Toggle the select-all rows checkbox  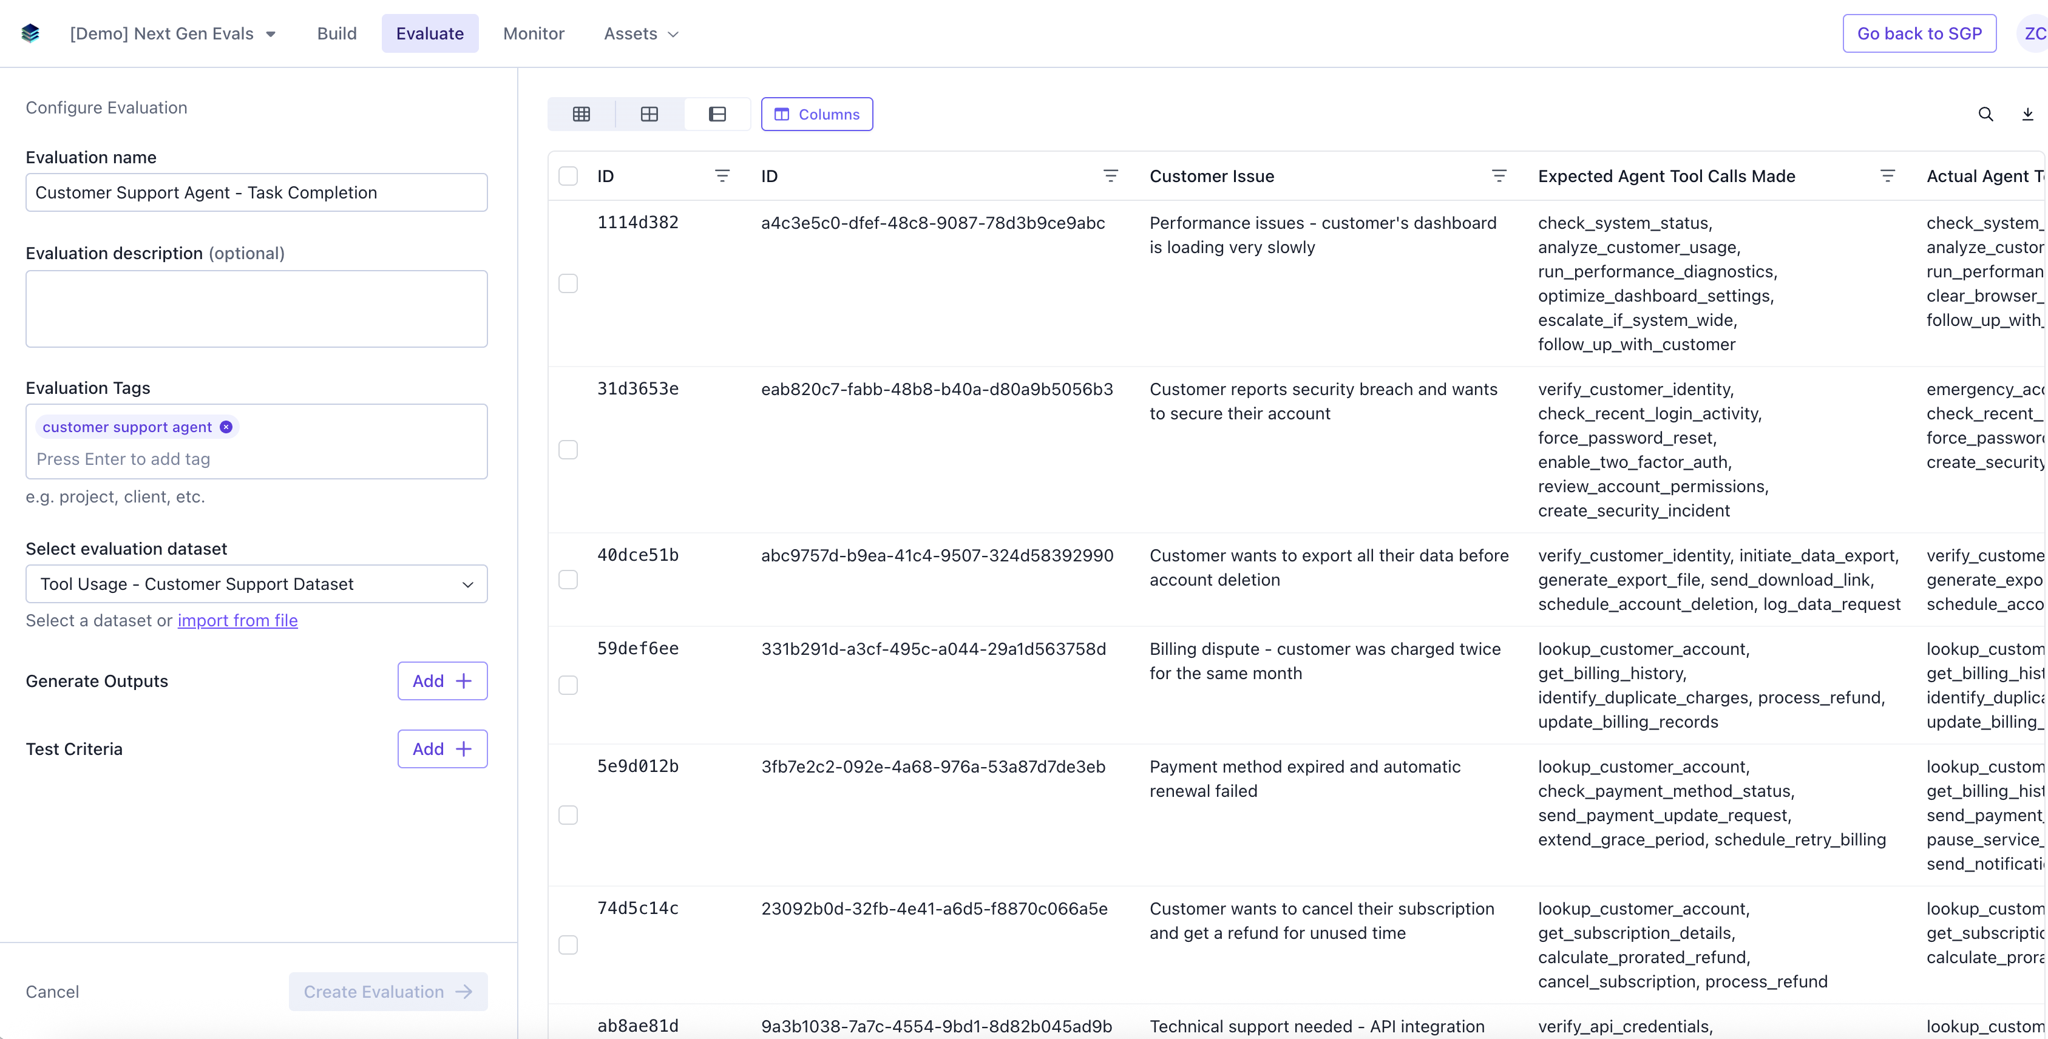568,175
